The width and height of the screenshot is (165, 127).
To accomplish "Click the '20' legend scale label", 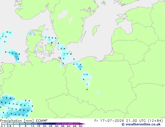I will [x=45, y=126].
